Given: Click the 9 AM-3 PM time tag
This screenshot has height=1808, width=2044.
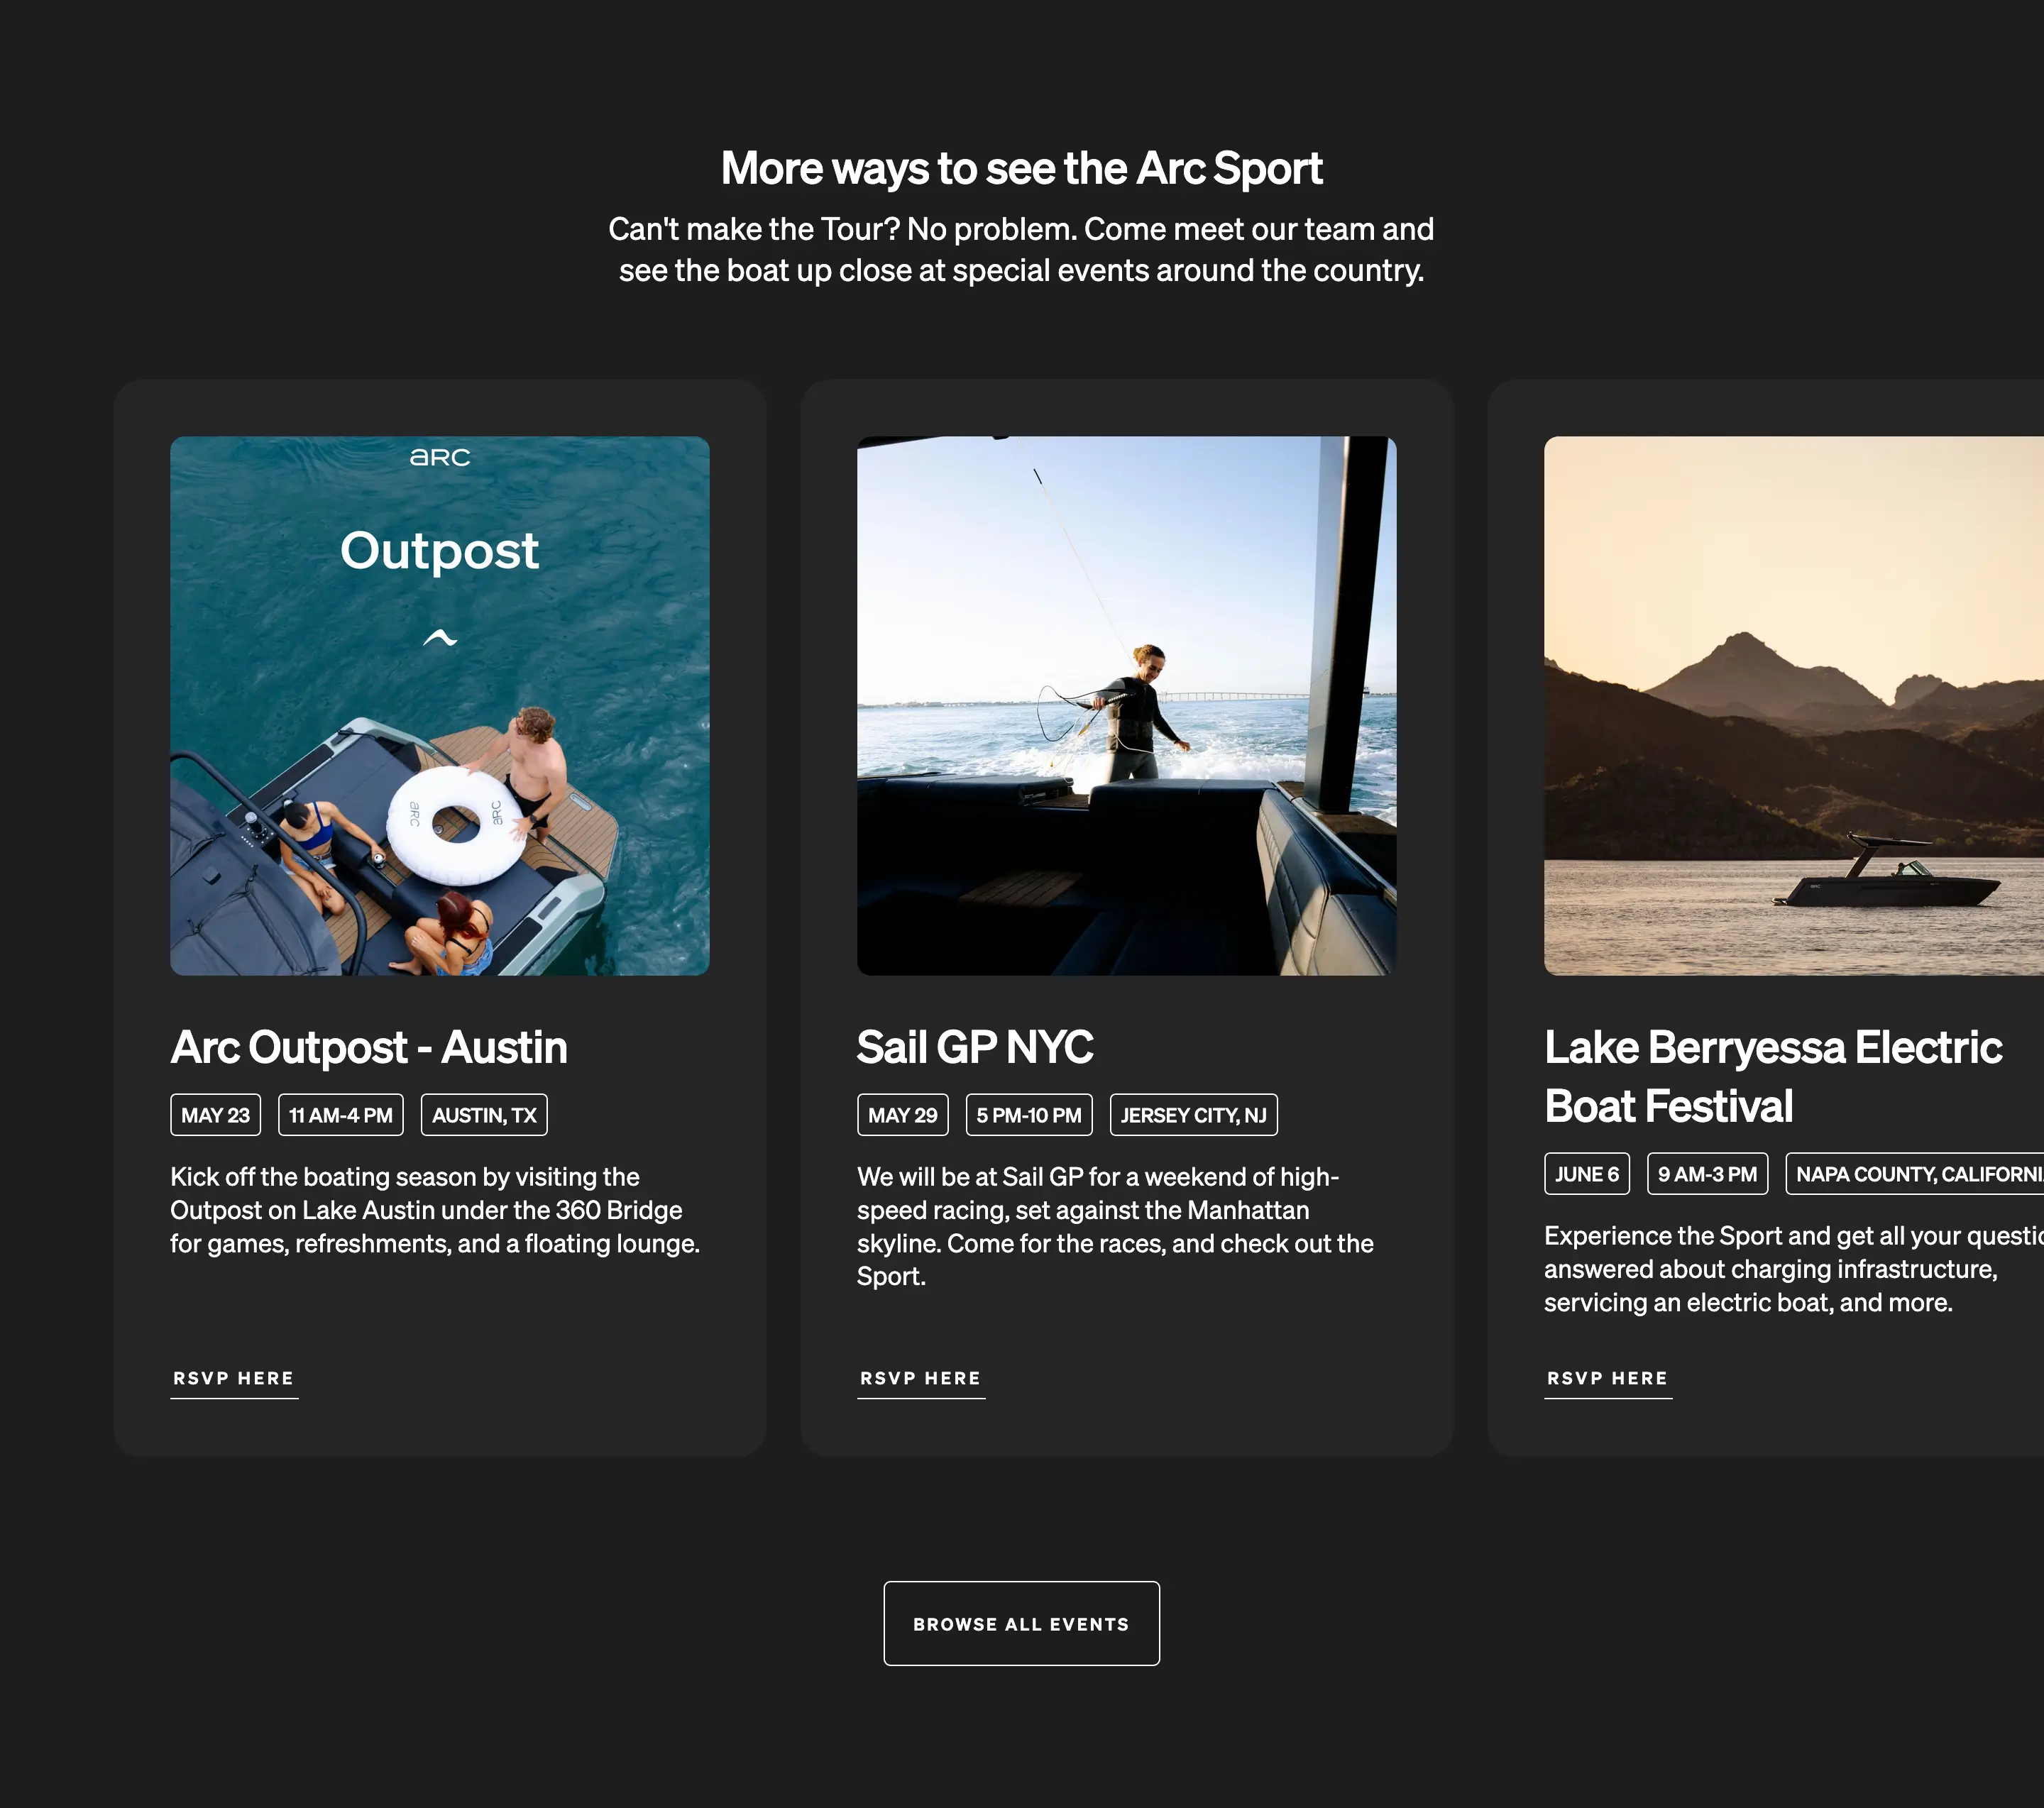Looking at the screenshot, I should (x=1708, y=1174).
